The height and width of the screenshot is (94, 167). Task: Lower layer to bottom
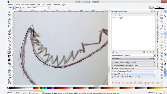point(154,52)
